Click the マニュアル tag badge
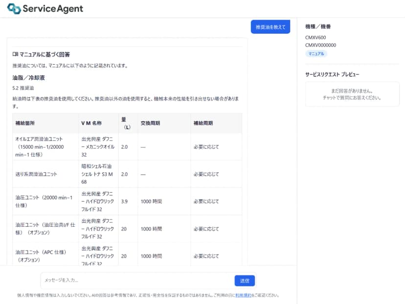This screenshot has width=405, height=304. [x=316, y=53]
